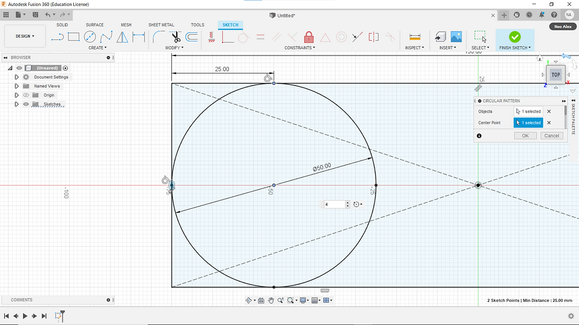Jump to the timeline end
This screenshot has height=325, width=579.
point(44,316)
